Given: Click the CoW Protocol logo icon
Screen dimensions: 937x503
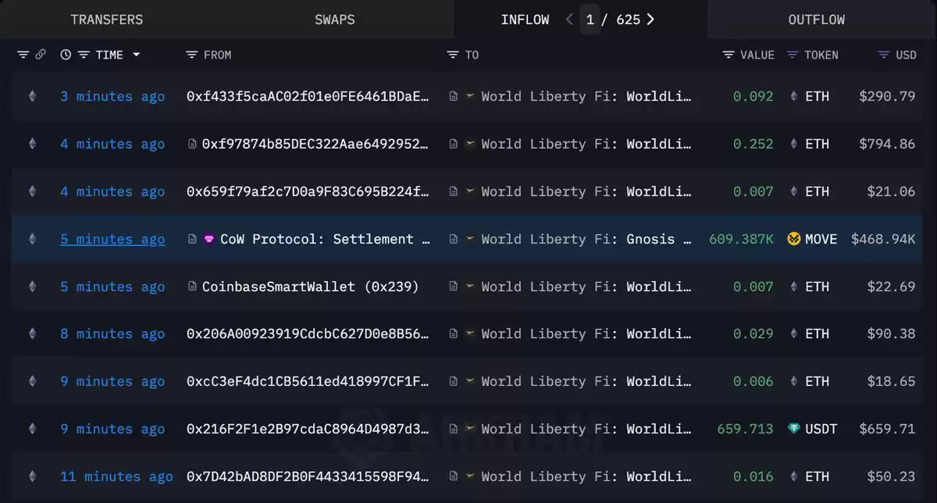Looking at the screenshot, I should point(208,239).
